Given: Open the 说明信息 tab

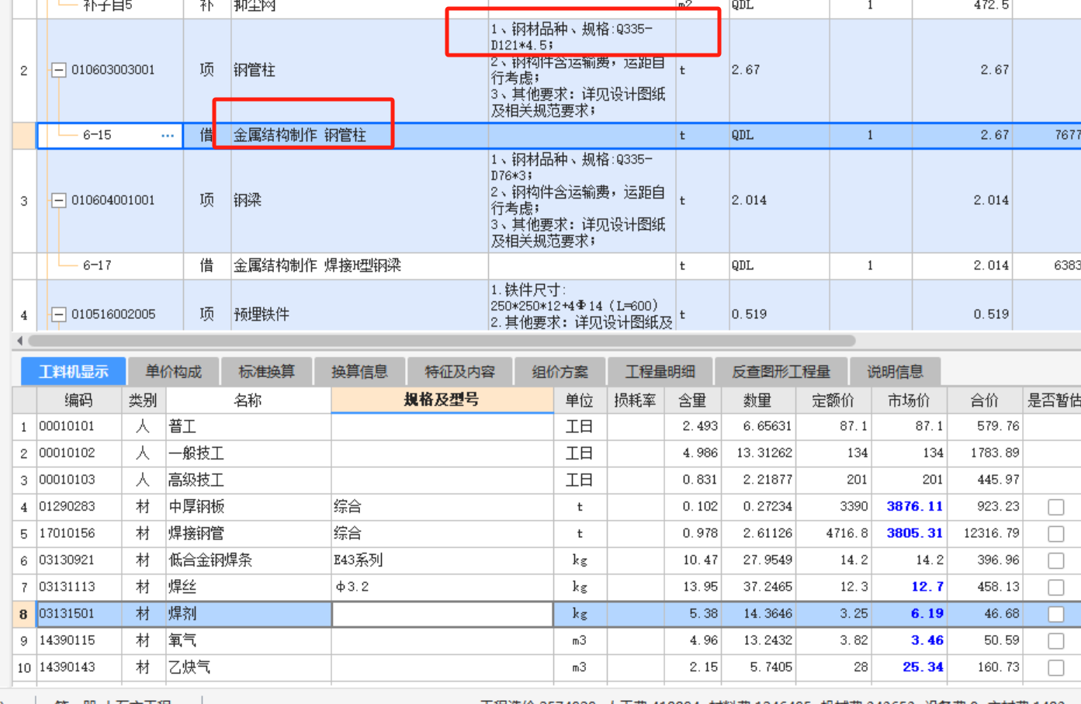Looking at the screenshot, I should [x=895, y=372].
